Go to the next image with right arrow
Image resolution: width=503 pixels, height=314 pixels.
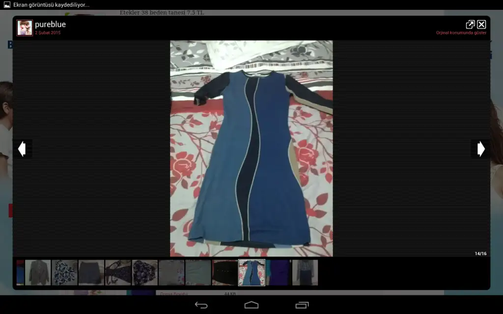click(480, 149)
